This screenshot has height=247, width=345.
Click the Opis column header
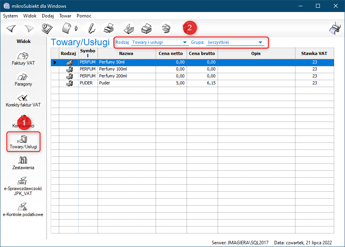click(256, 53)
